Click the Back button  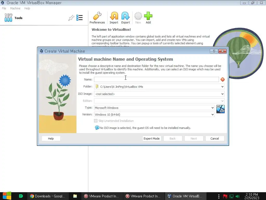tap(172, 139)
